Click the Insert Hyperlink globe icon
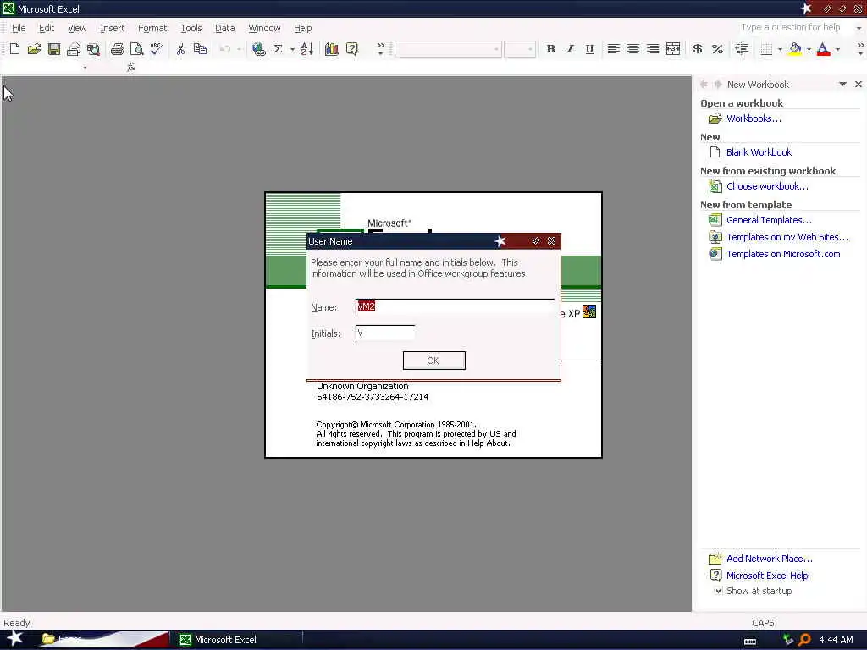 point(258,49)
